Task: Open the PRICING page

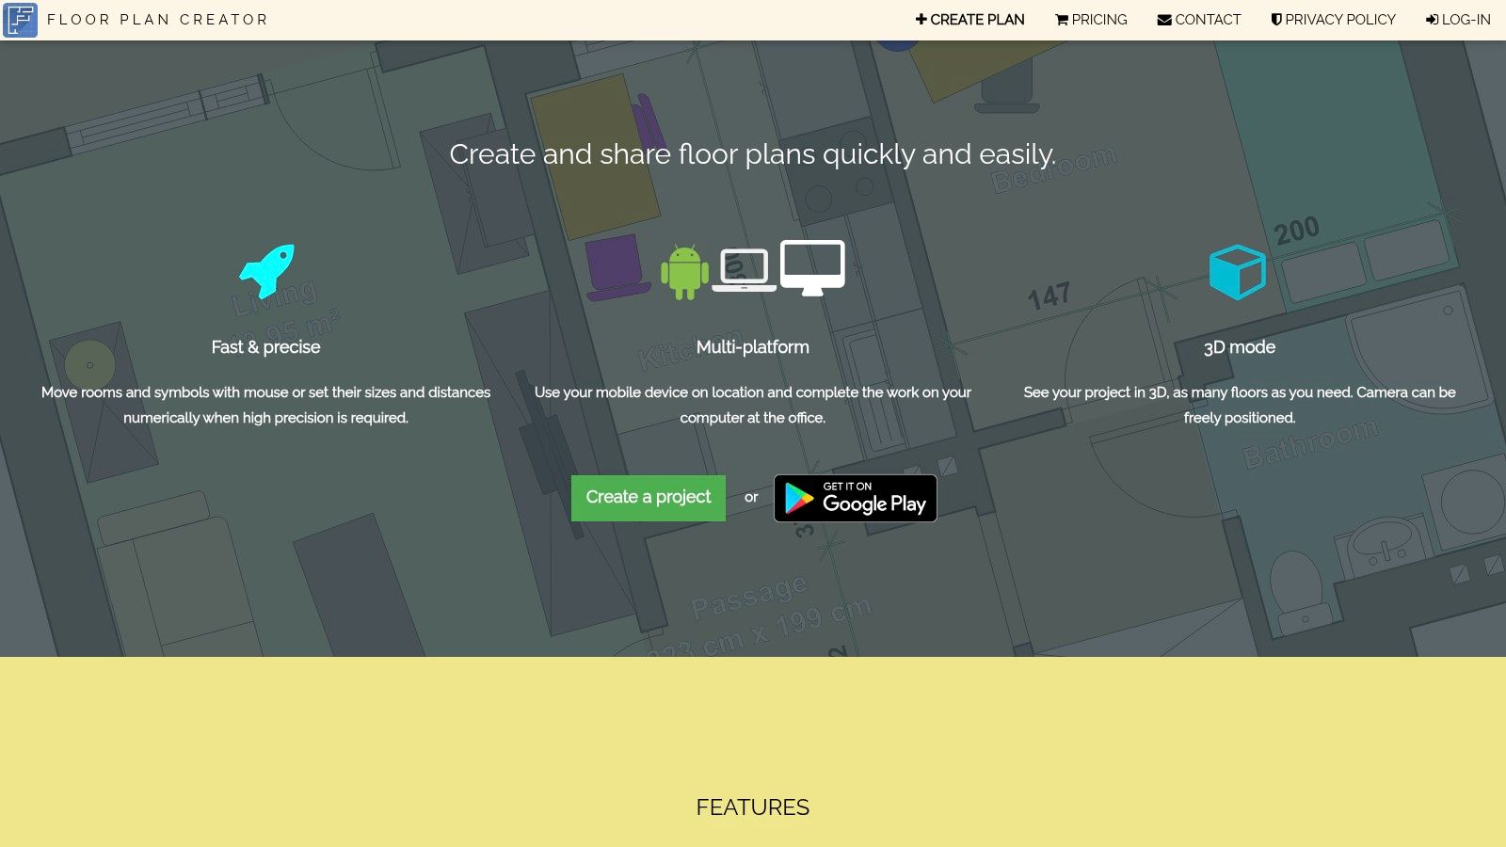Action: point(1099,19)
